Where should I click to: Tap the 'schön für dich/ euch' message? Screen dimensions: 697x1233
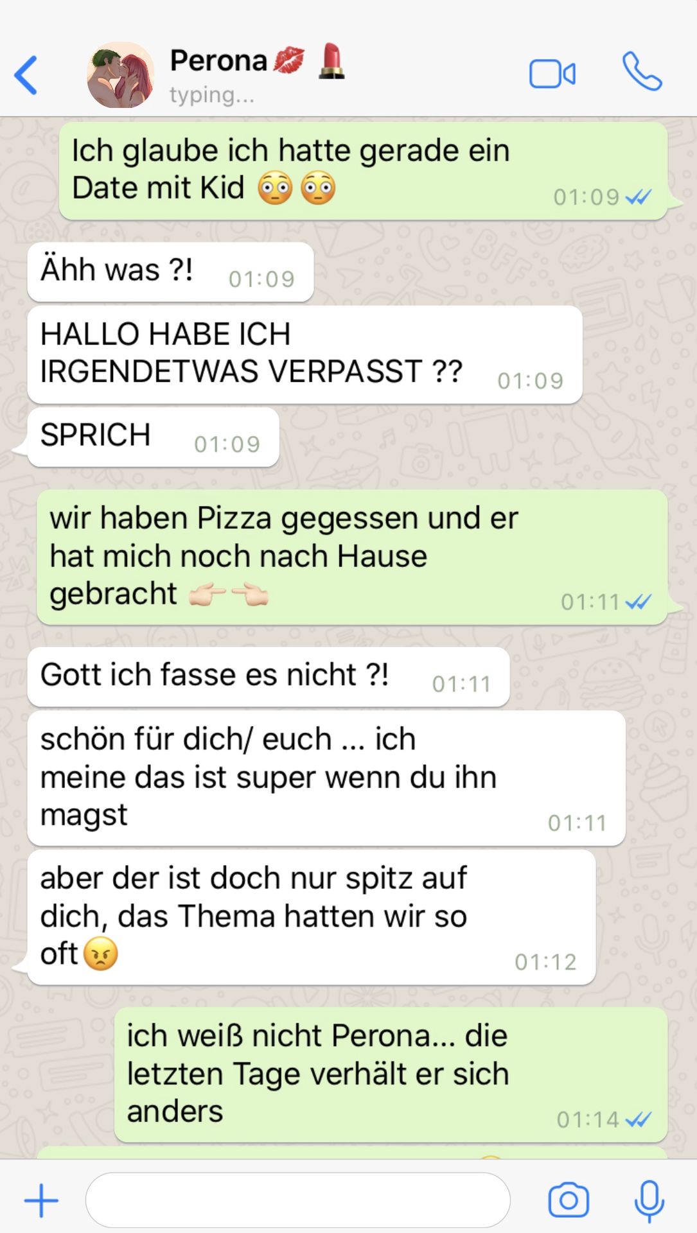326,778
